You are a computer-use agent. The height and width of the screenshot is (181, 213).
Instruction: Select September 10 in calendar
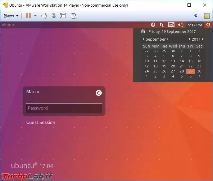tap(147, 61)
